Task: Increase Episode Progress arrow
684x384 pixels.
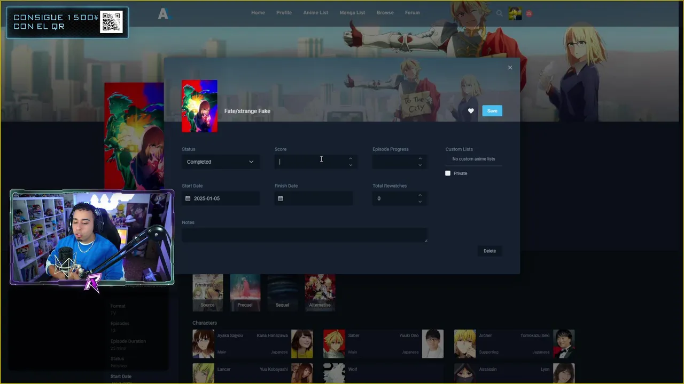Action: pos(420,158)
